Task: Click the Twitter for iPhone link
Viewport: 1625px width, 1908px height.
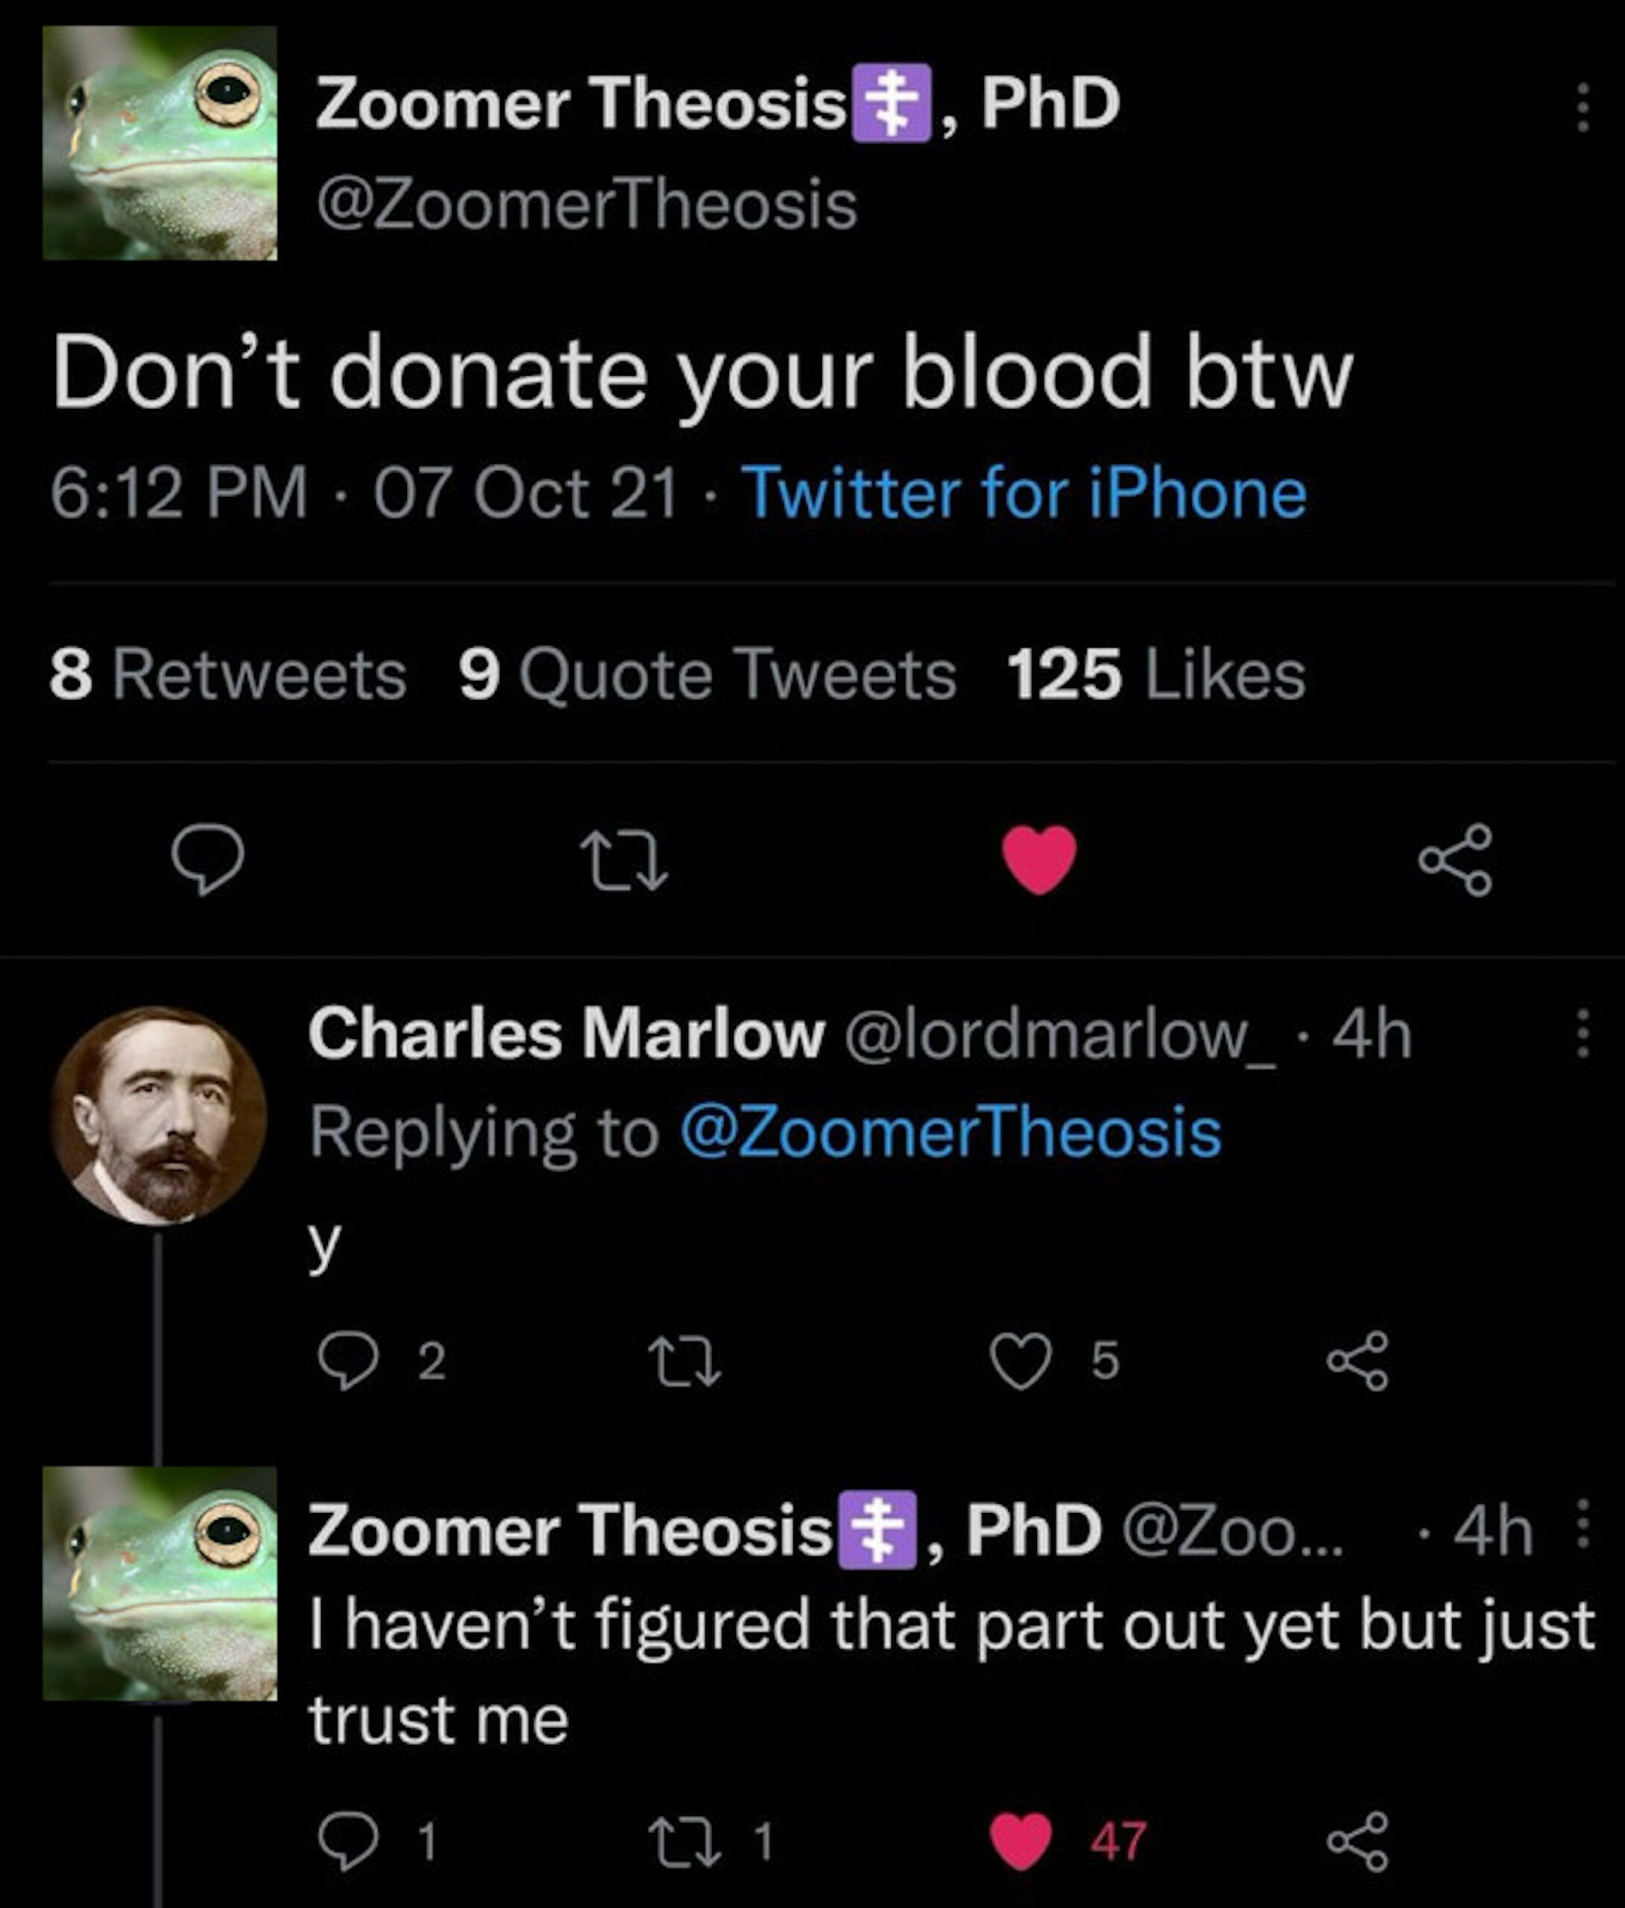Action: [x=1023, y=493]
